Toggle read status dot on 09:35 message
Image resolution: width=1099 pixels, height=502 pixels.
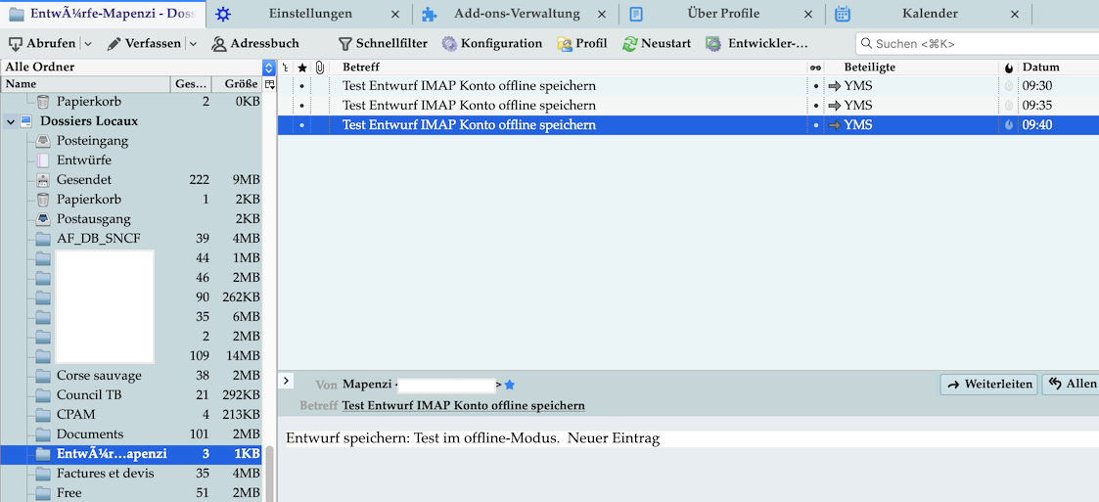coord(816,106)
